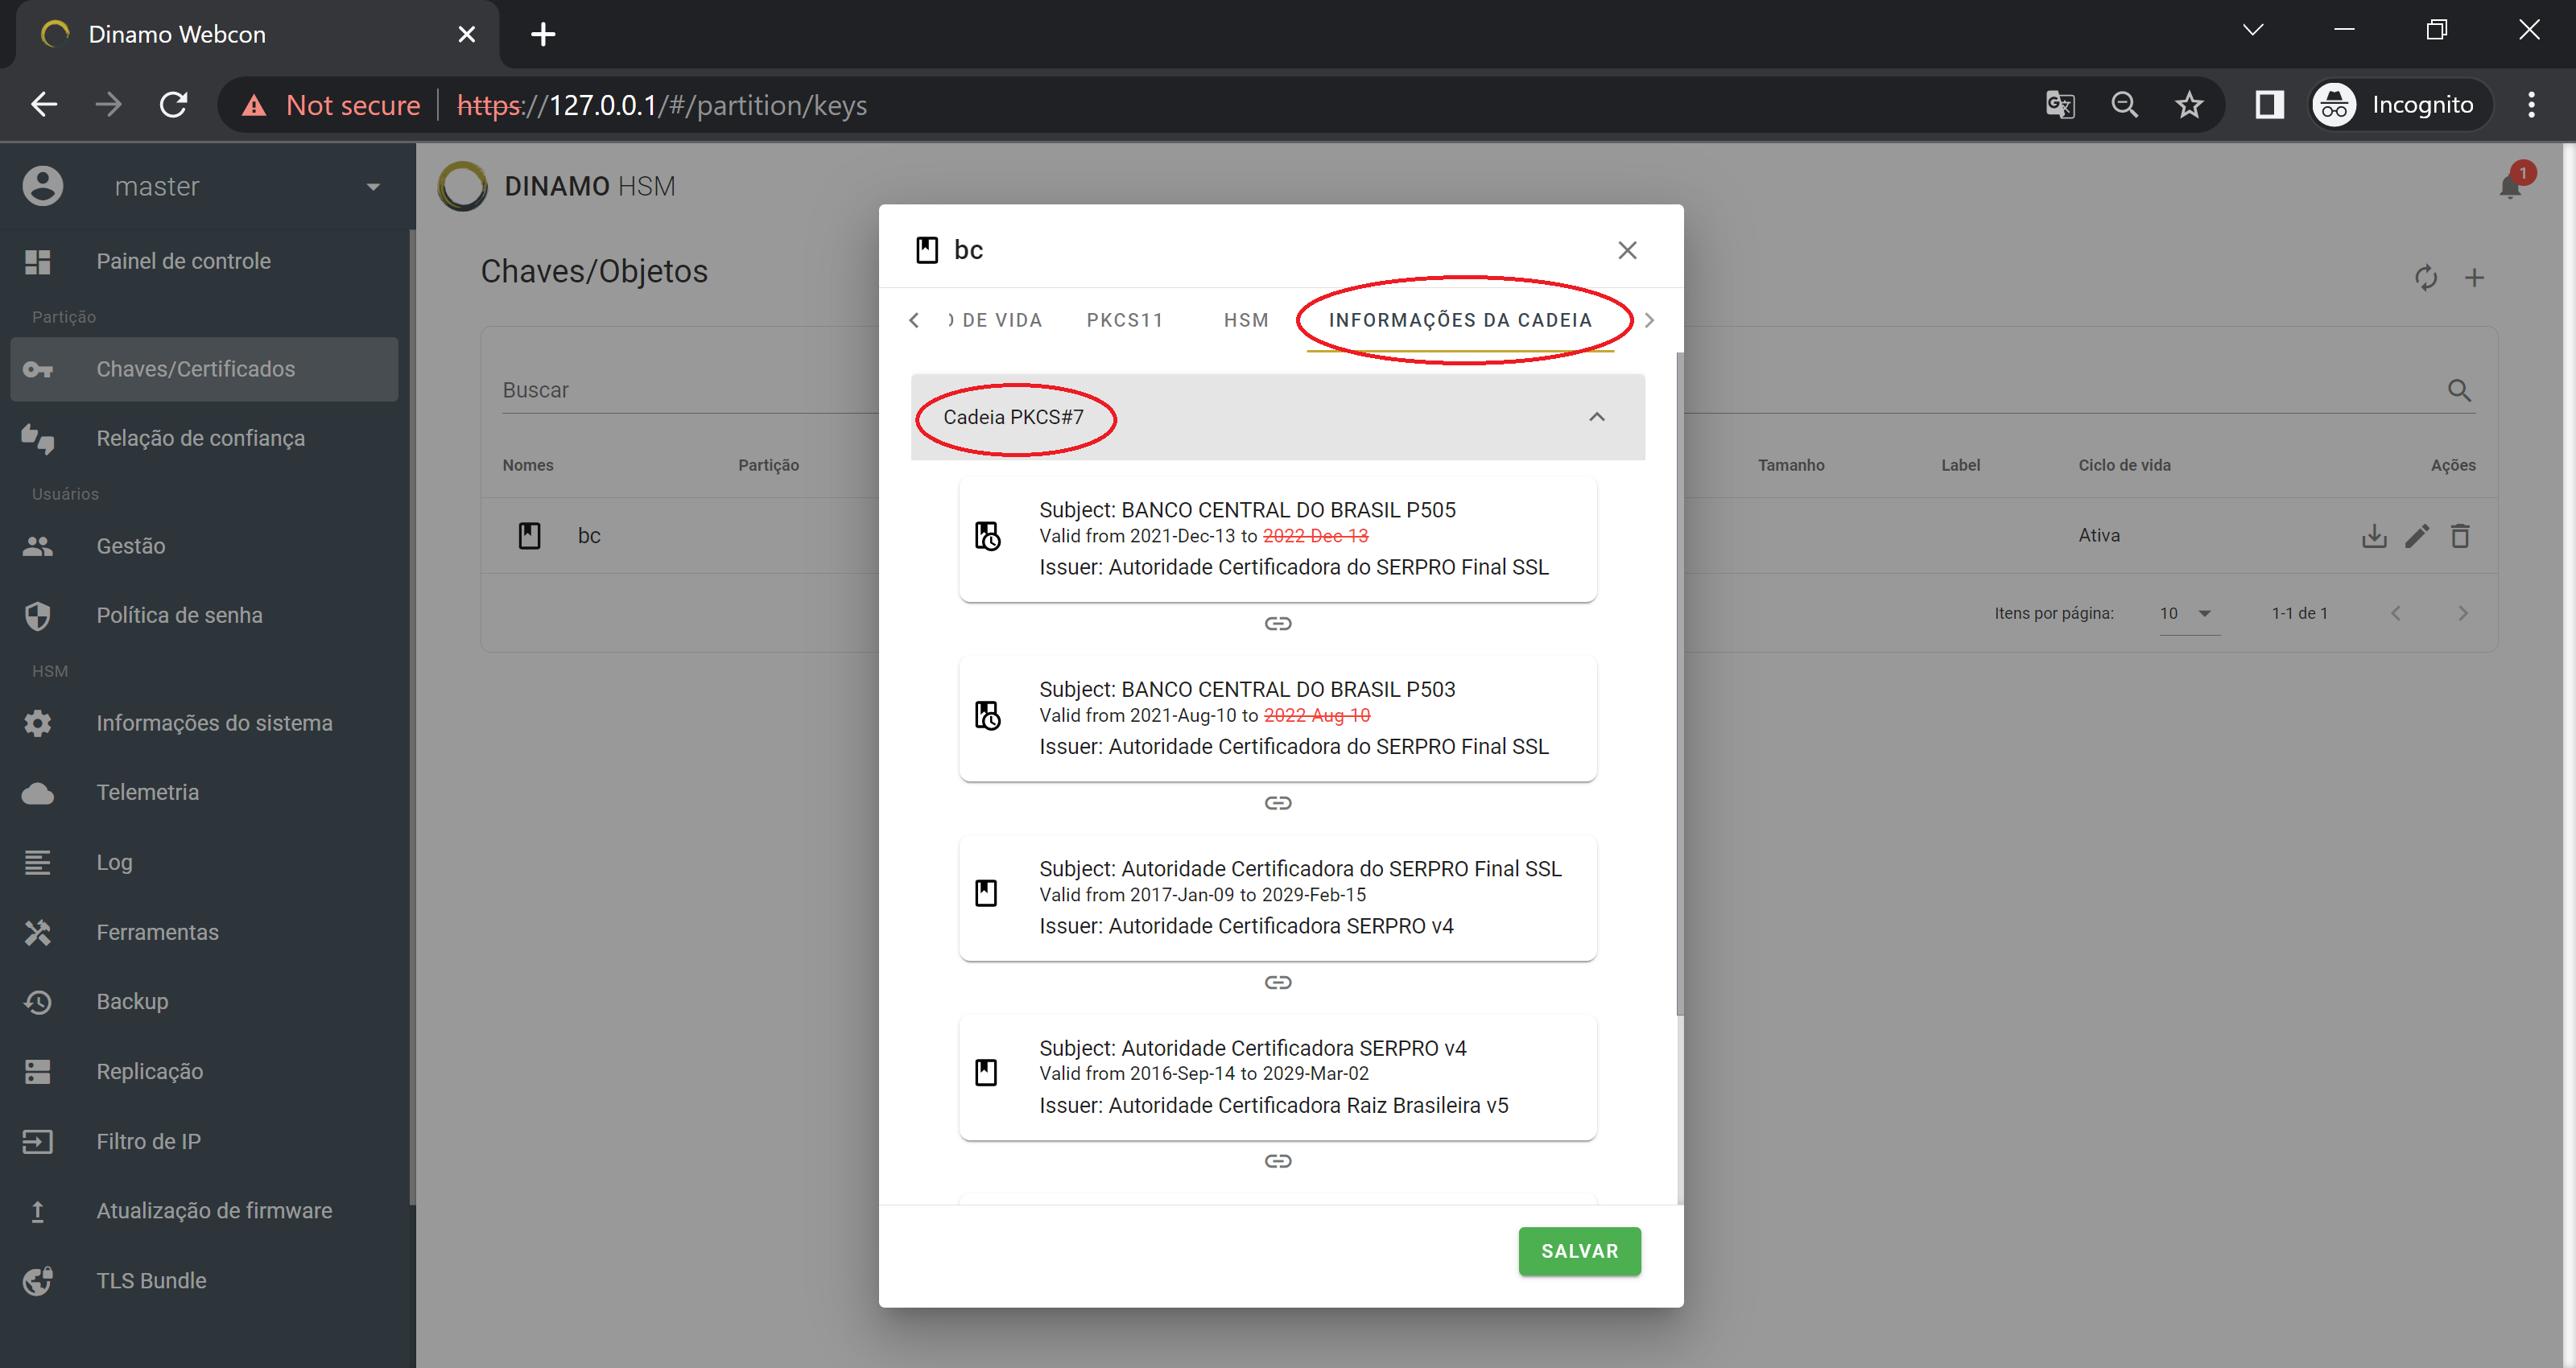Switch to the Ciclo de Vida tab
The image size is (2576, 1368).
[995, 320]
